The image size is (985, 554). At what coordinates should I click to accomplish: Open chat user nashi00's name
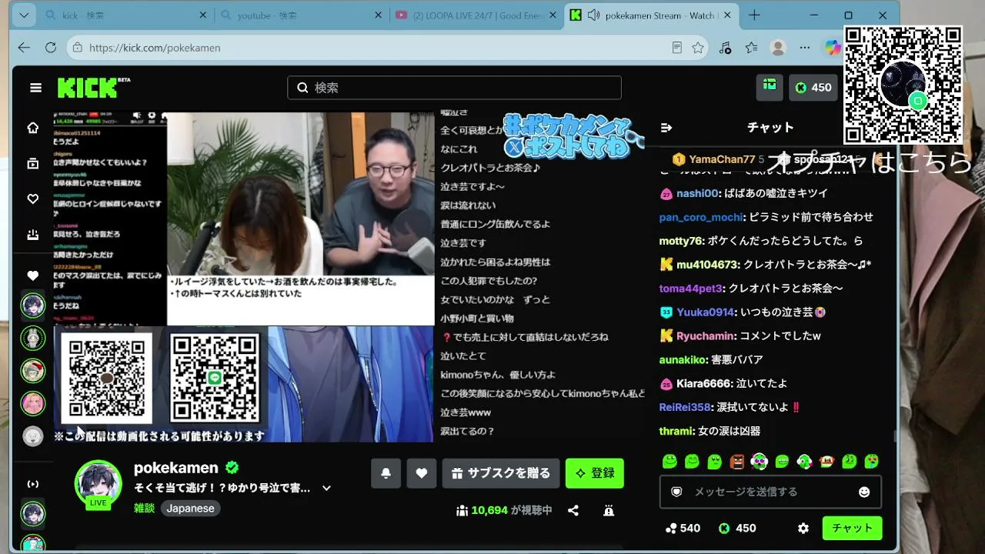point(697,193)
